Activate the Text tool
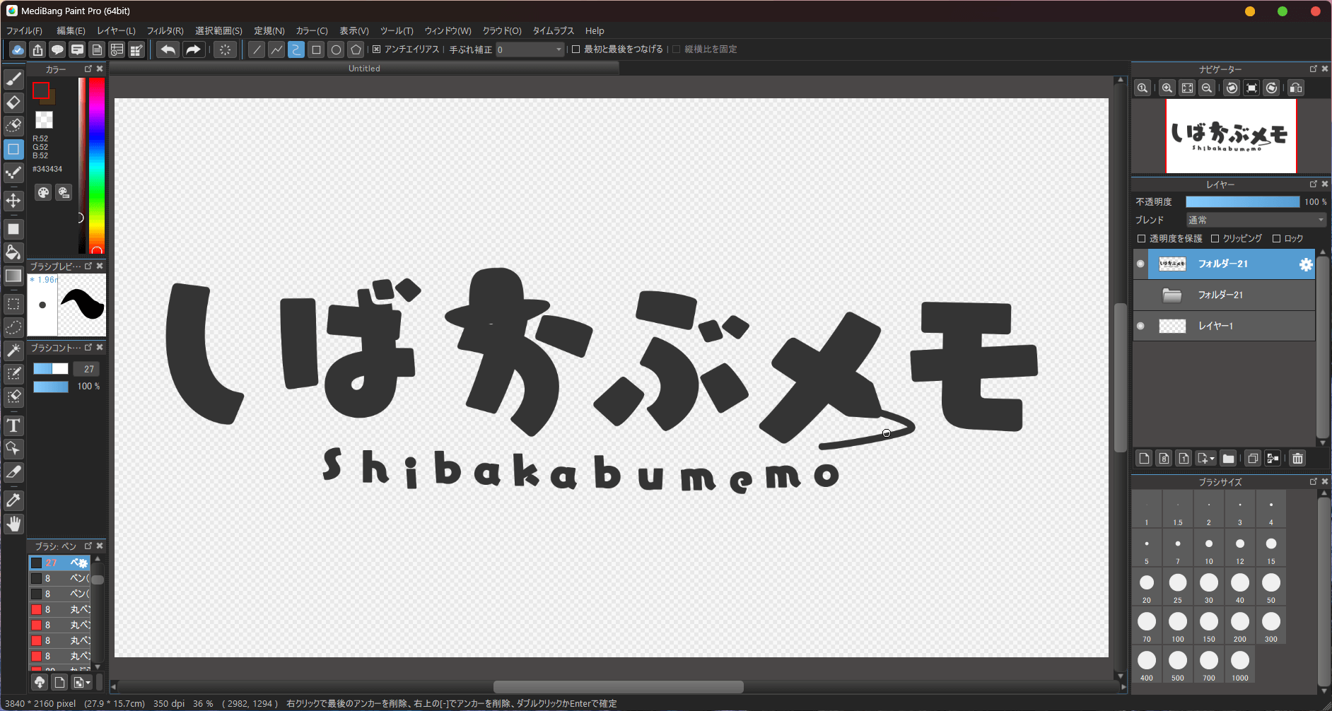1332x711 pixels. pyautogui.click(x=13, y=425)
